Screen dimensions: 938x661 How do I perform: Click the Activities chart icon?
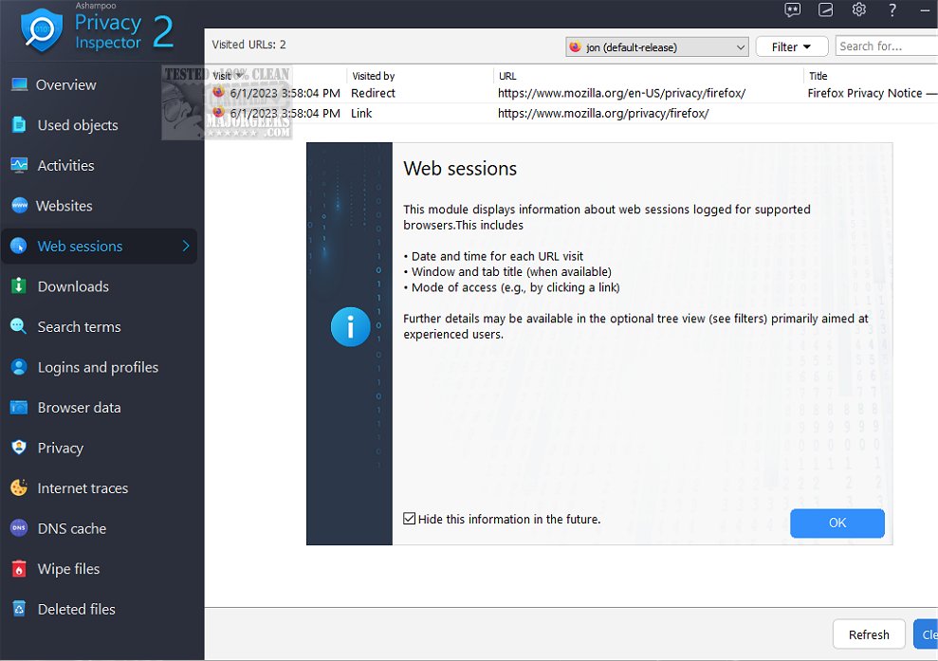(x=19, y=165)
